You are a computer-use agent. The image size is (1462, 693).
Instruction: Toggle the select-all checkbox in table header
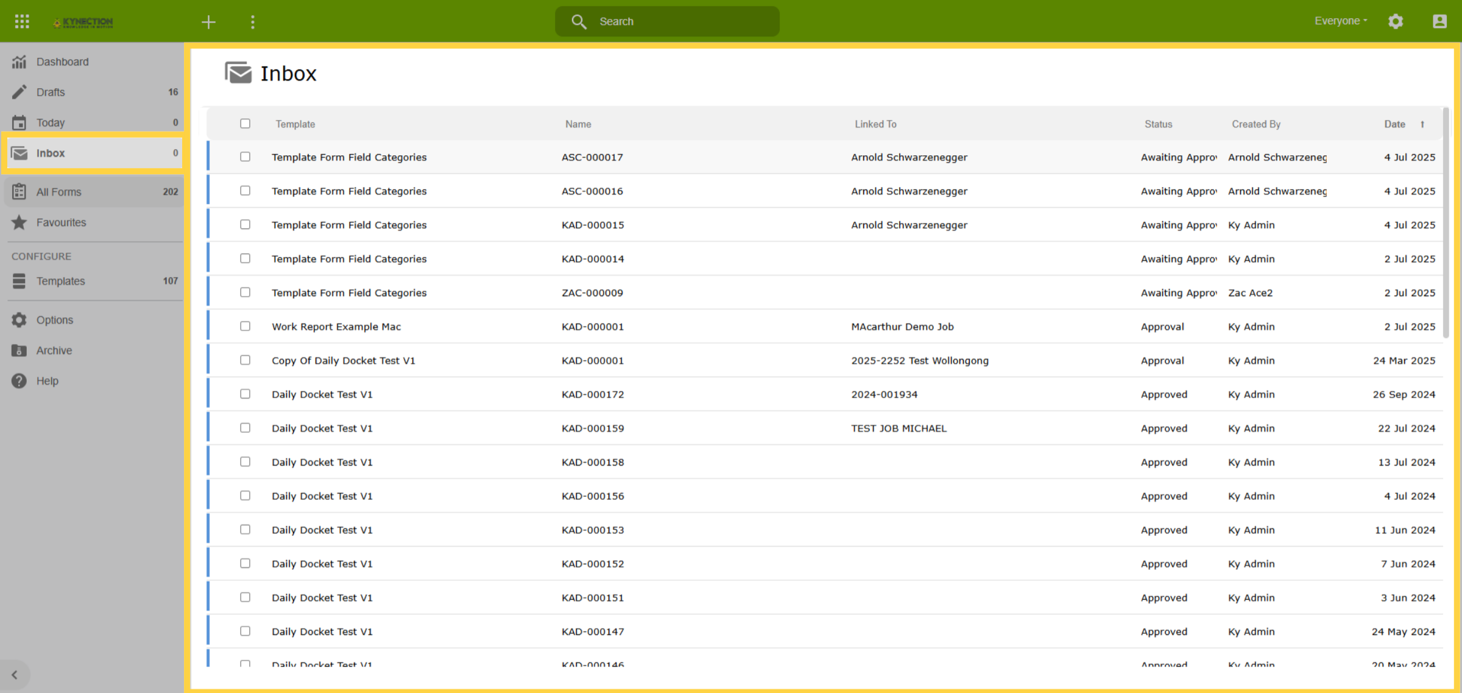tap(245, 124)
